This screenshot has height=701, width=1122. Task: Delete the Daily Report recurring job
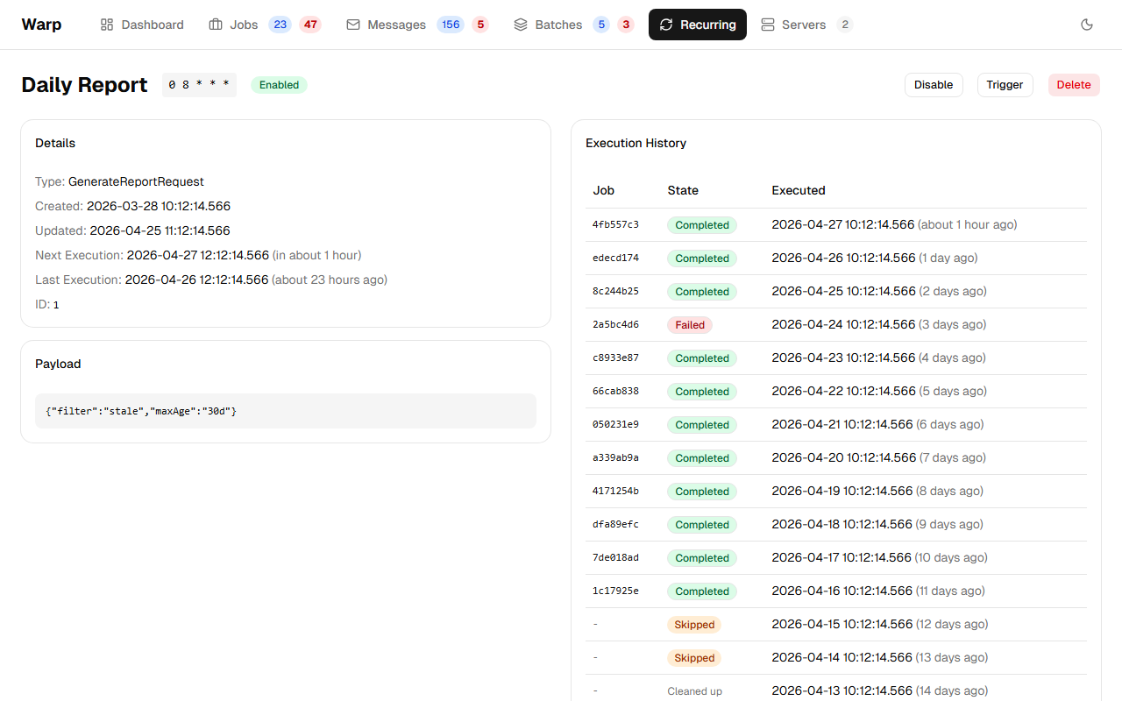coord(1074,85)
